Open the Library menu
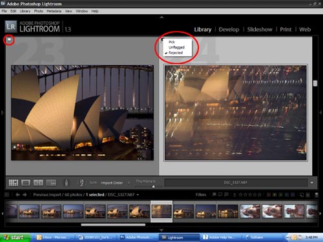This screenshot has height=242, width=323. click(x=25, y=11)
